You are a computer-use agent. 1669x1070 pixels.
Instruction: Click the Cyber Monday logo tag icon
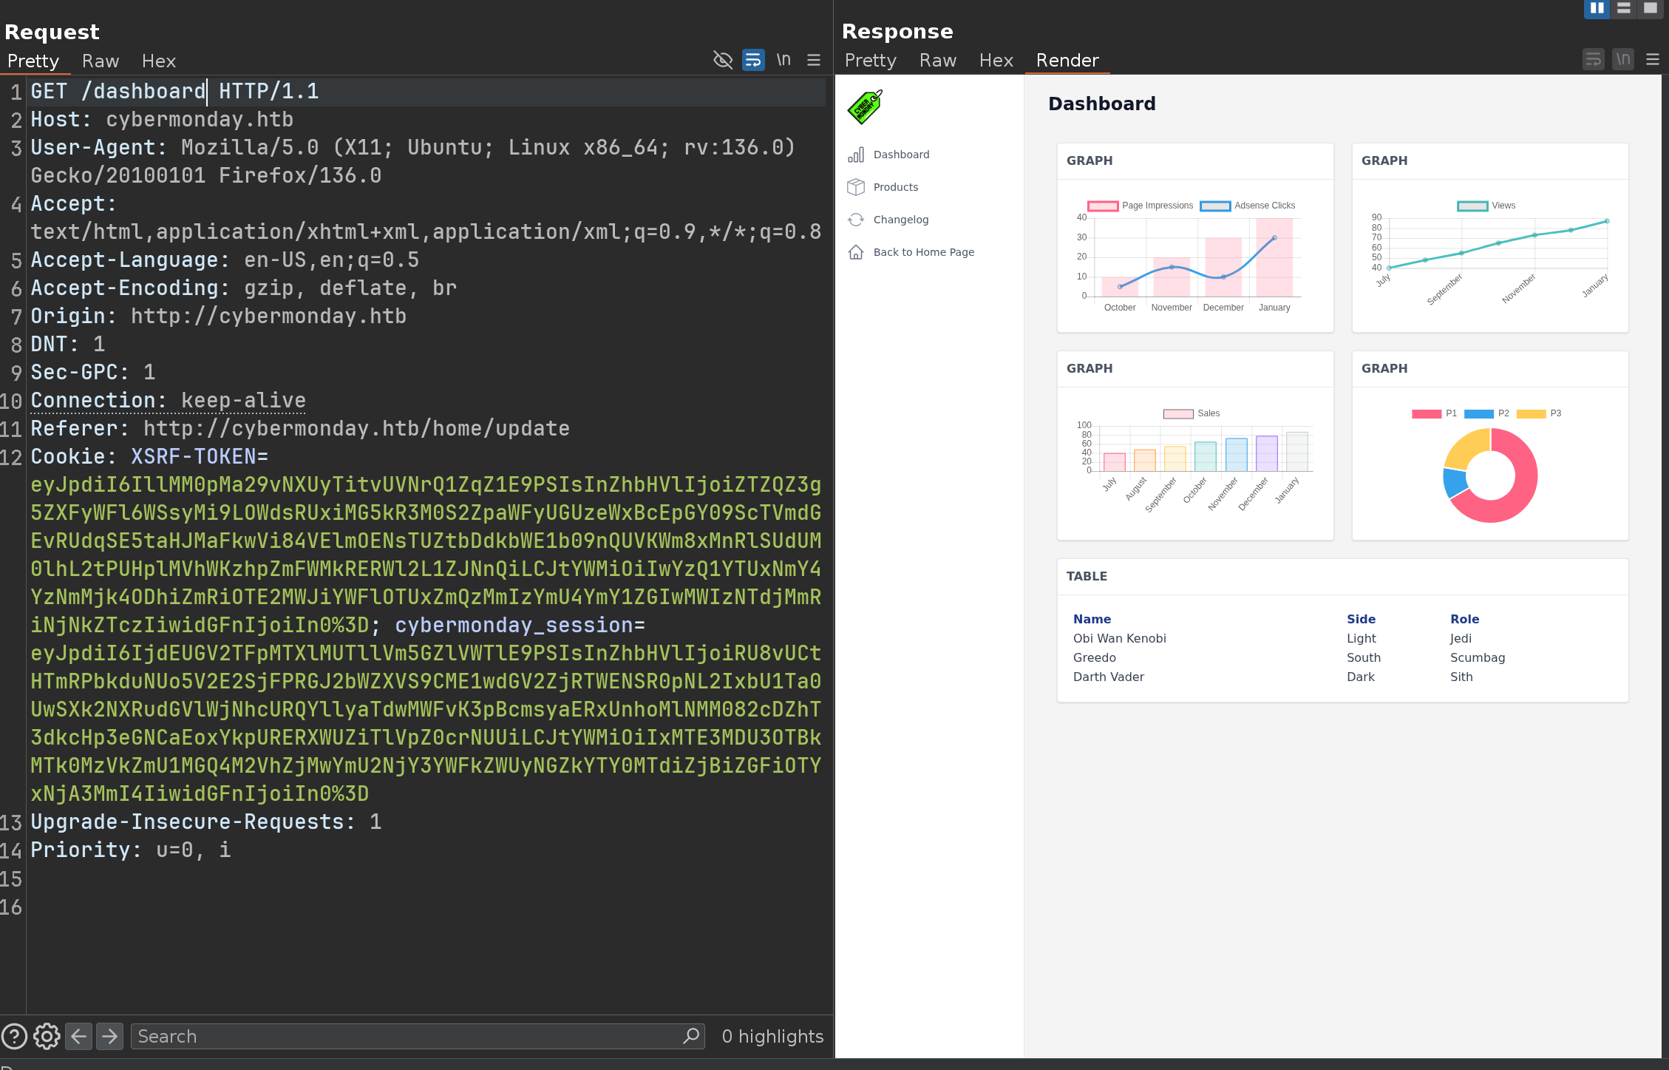(x=865, y=107)
